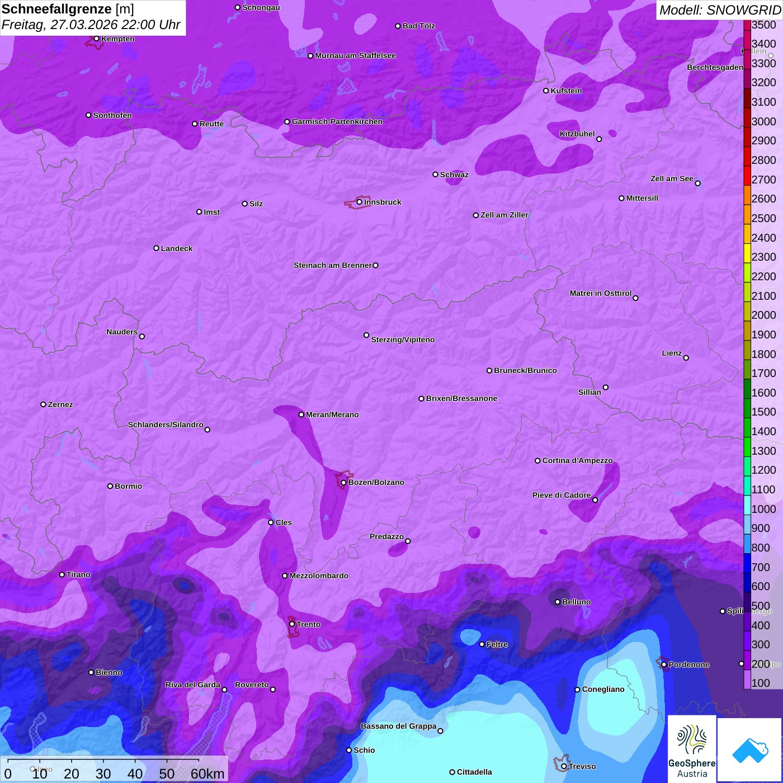Click the "Bruneck/Brunico" map label
The image size is (783, 783).
pyautogui.click(x=525, y=370)
